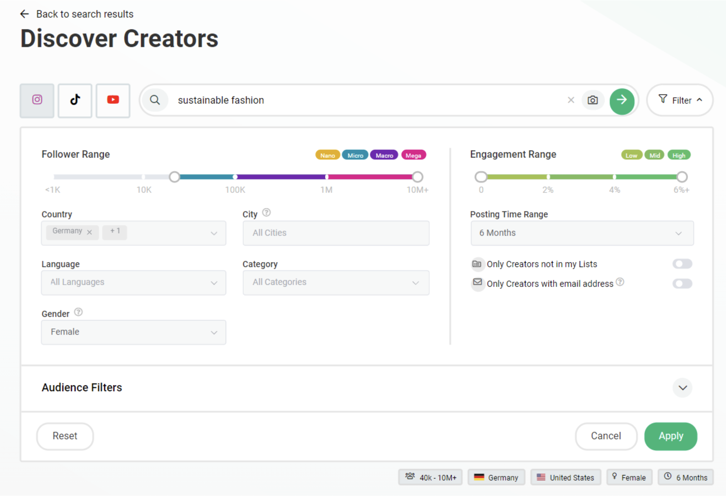Toggle Only Creators not in my Lists

[x=682, y=264]
